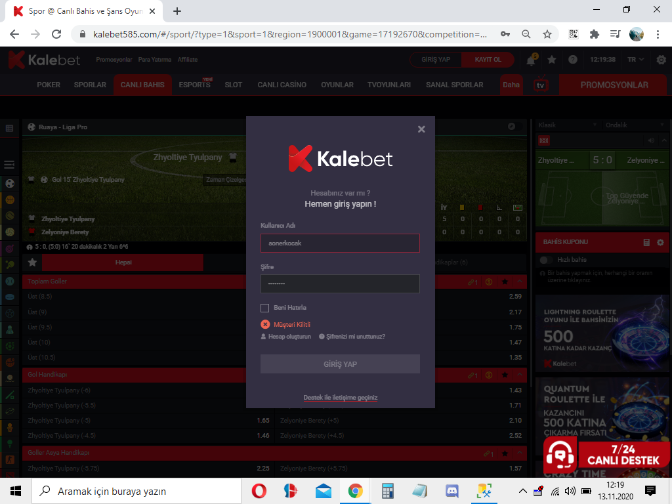Collapse the Goller Asya Handikapı section

coord(520,453)
